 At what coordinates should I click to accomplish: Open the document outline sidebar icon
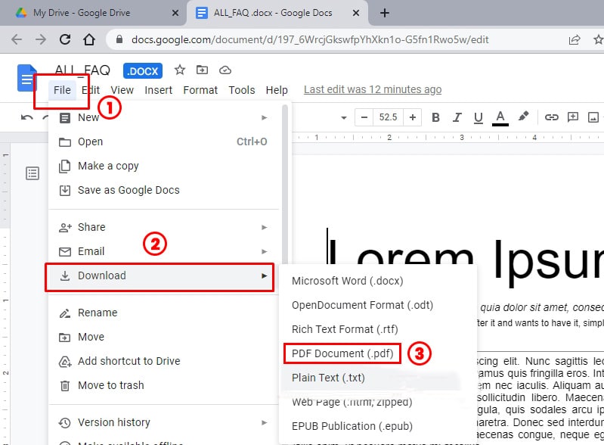coord(33,174)
